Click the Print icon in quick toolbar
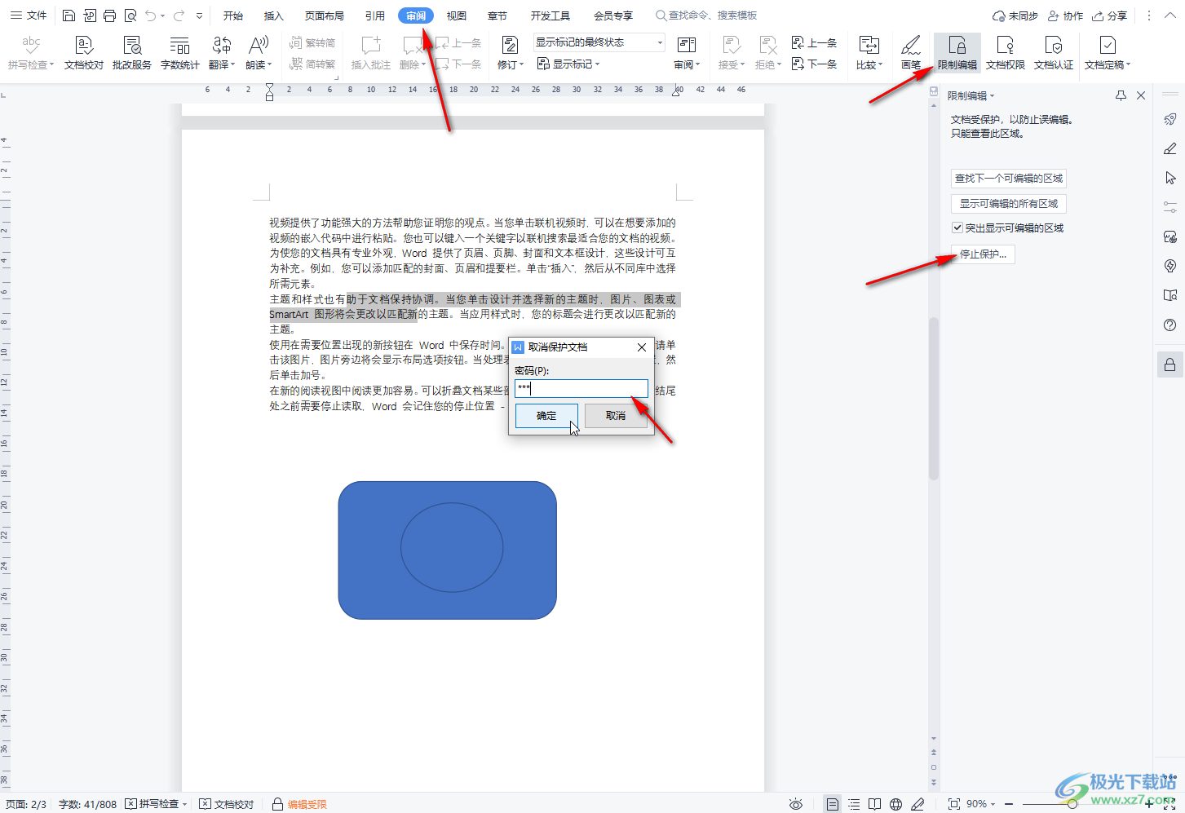 109,15
